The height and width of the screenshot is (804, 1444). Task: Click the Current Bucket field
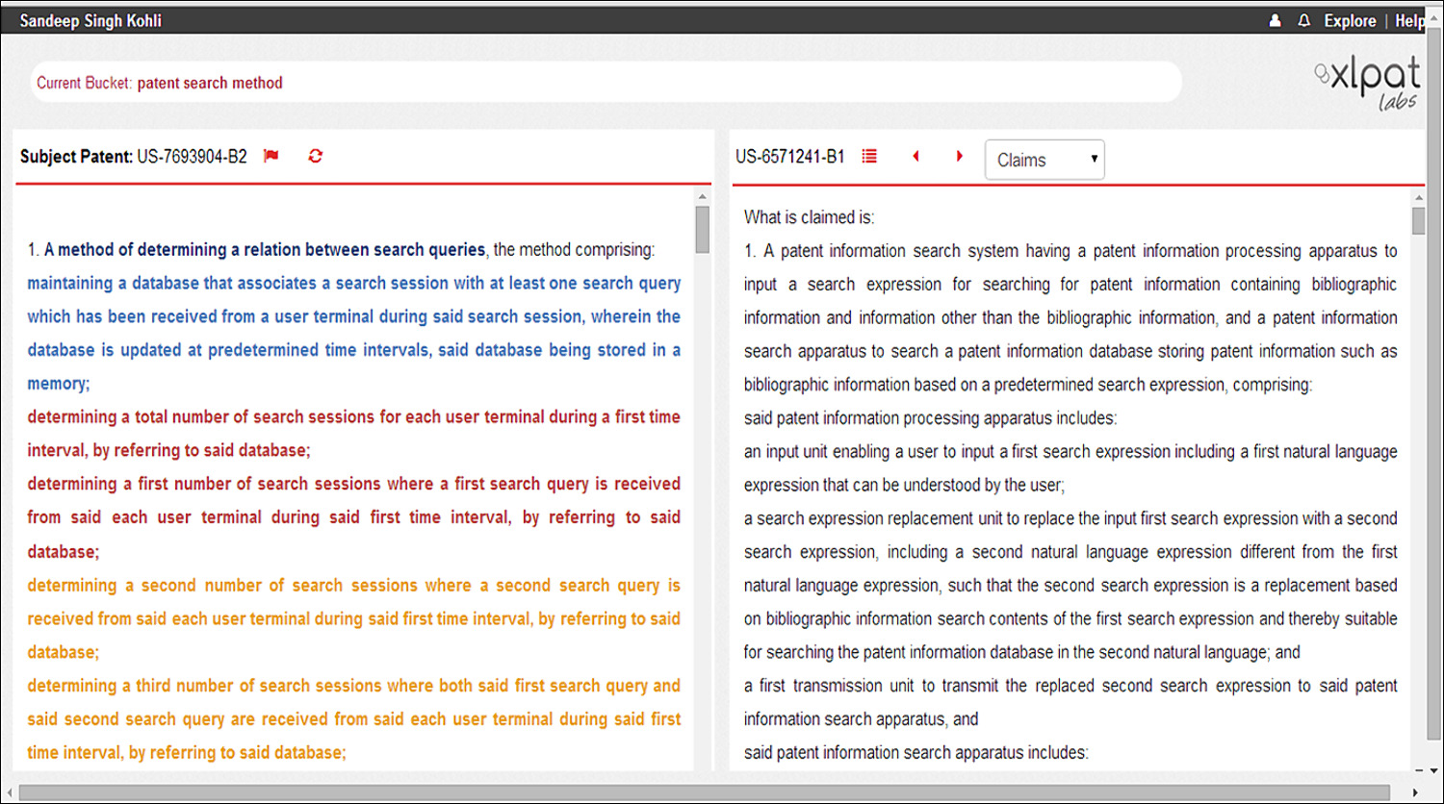[x=606, y=82]
